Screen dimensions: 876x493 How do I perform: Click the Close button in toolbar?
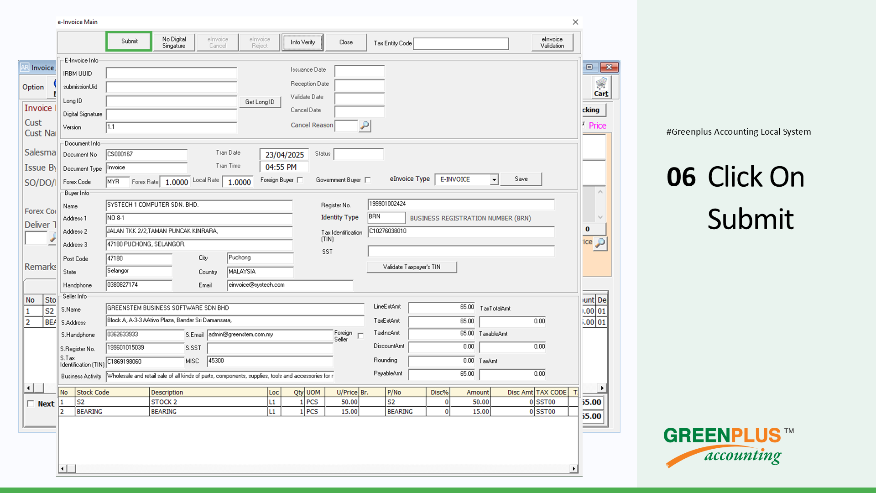tap(346, 42)
